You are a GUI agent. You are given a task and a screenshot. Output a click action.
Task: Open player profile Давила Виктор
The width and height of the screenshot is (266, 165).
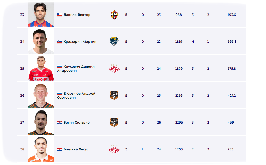pyautogui.click(x=77, y=15)
